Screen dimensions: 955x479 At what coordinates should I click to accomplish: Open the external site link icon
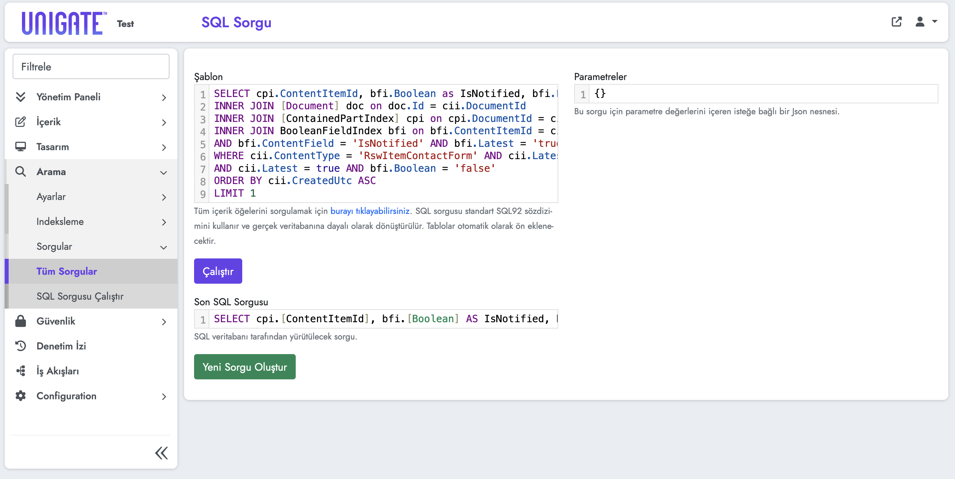coord(897,22)
